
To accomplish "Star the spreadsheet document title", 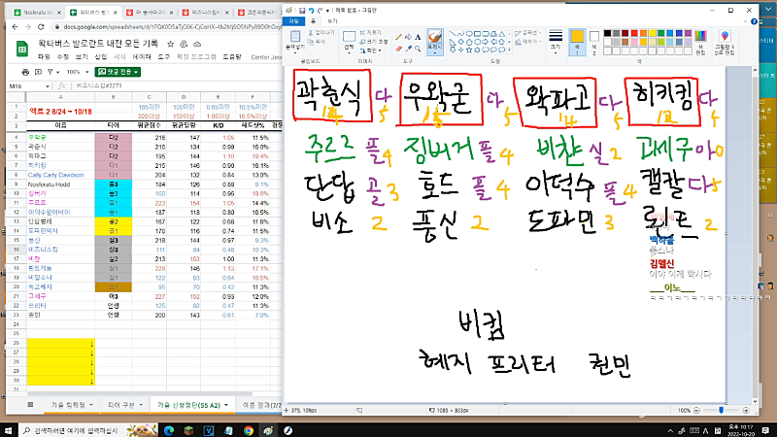I will click(x=170, y=45).
